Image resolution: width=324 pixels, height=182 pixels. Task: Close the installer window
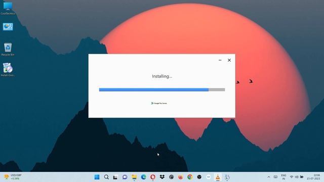click(x=229, y=60)
